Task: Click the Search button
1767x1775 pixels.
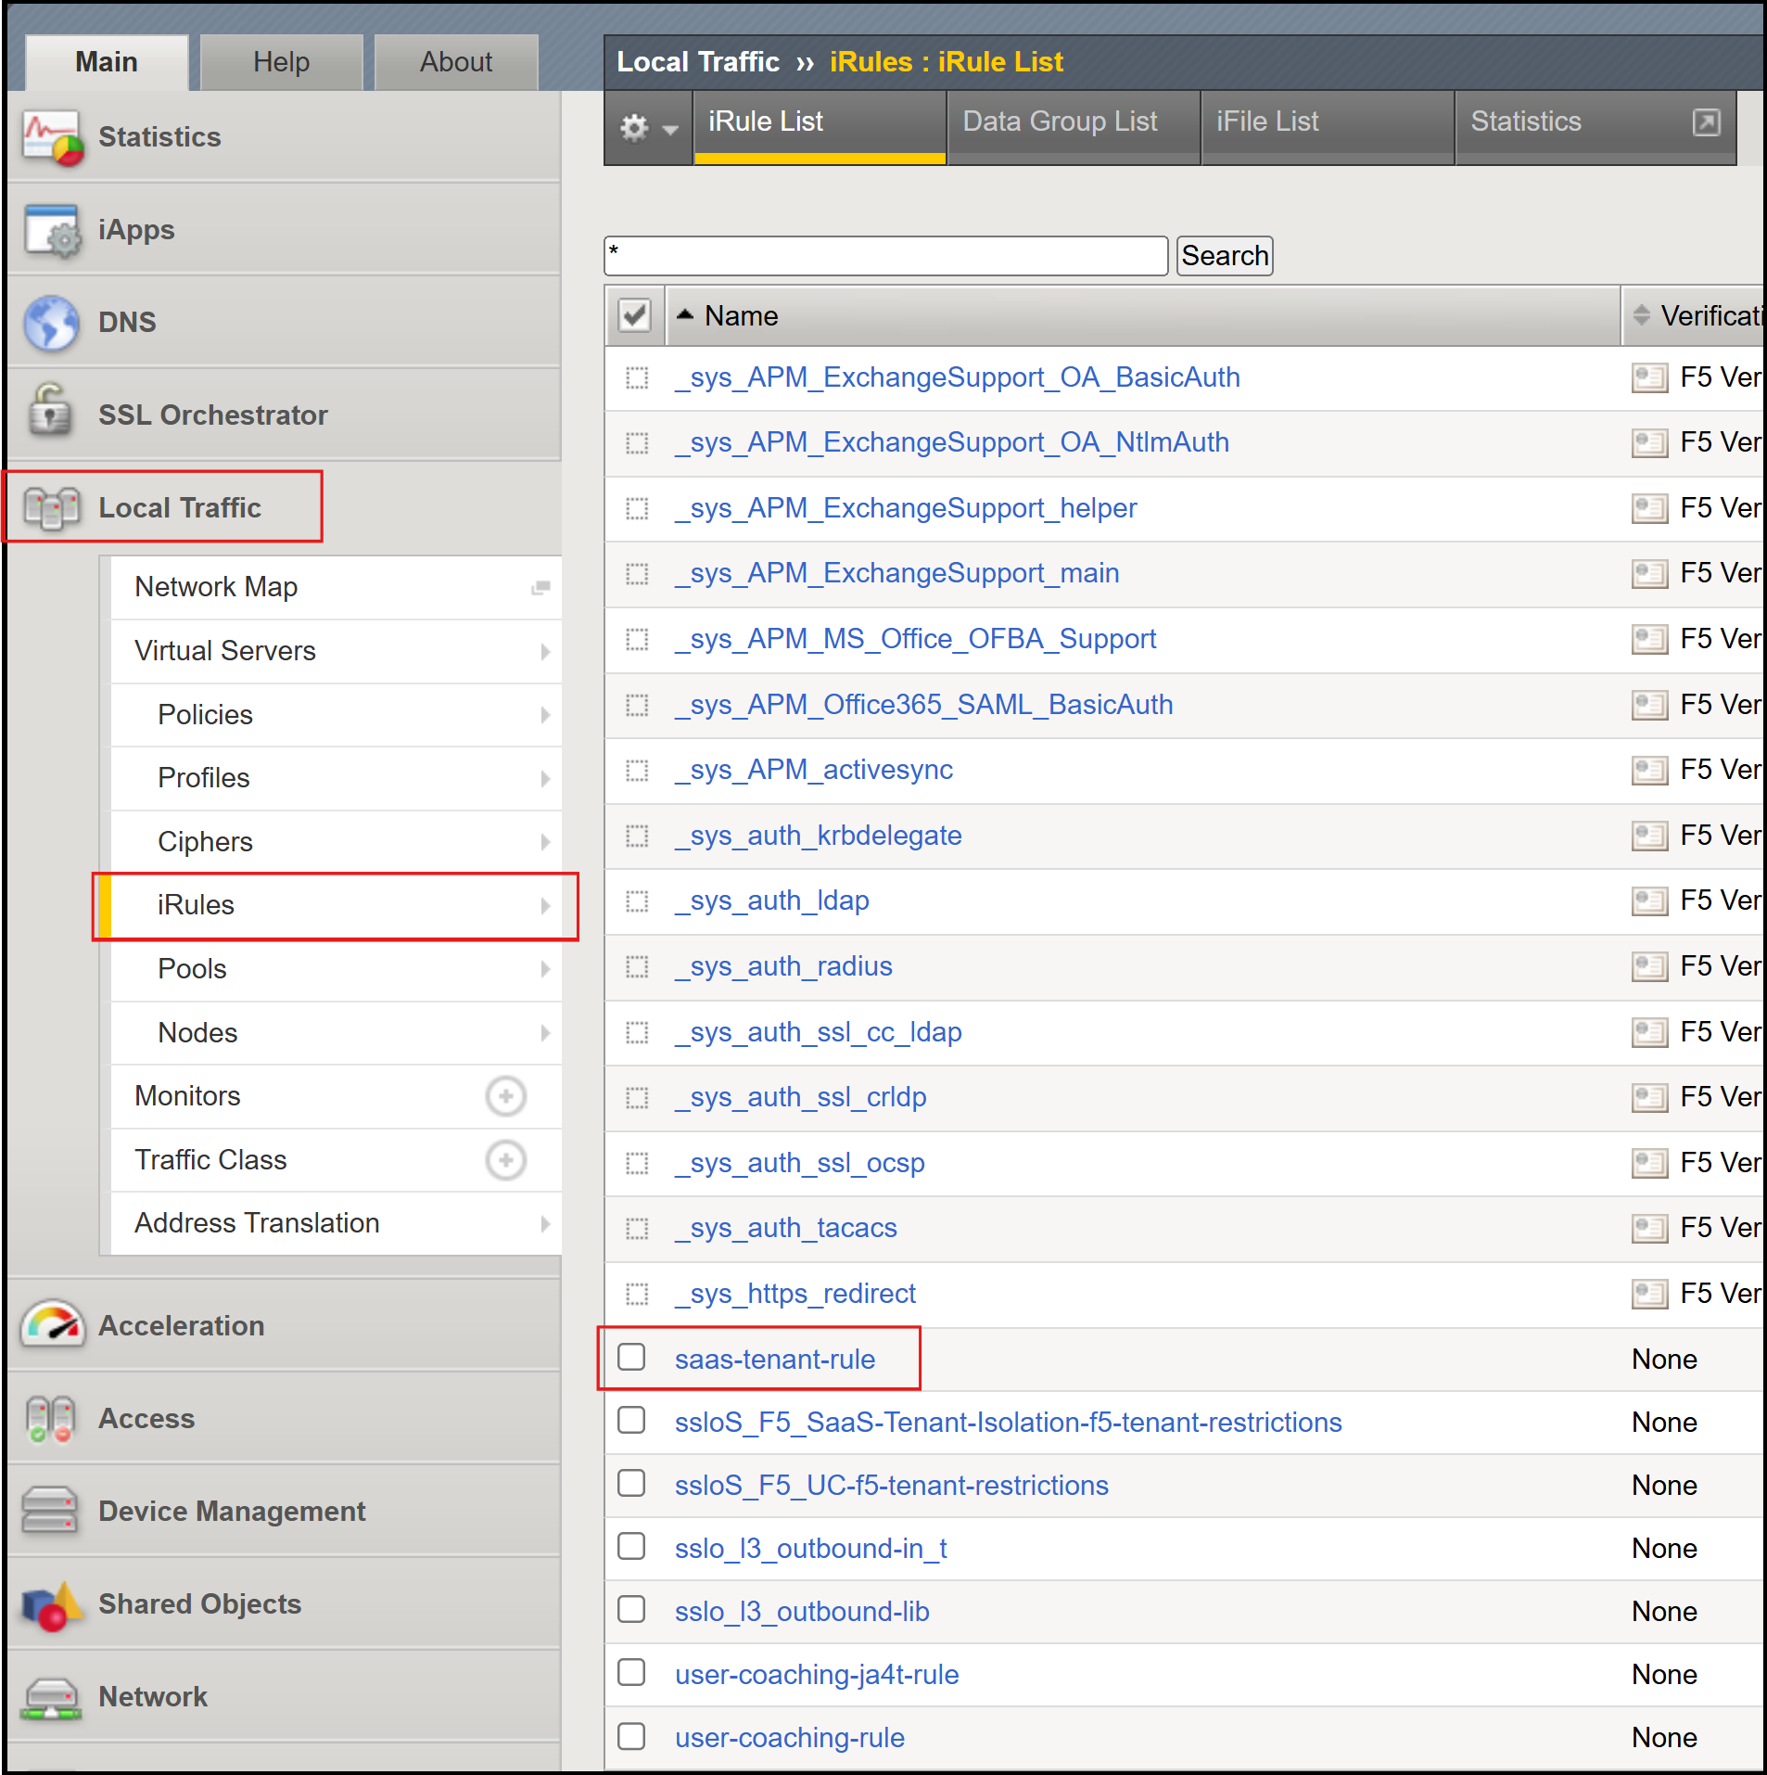Action: tap(1225, 256)
